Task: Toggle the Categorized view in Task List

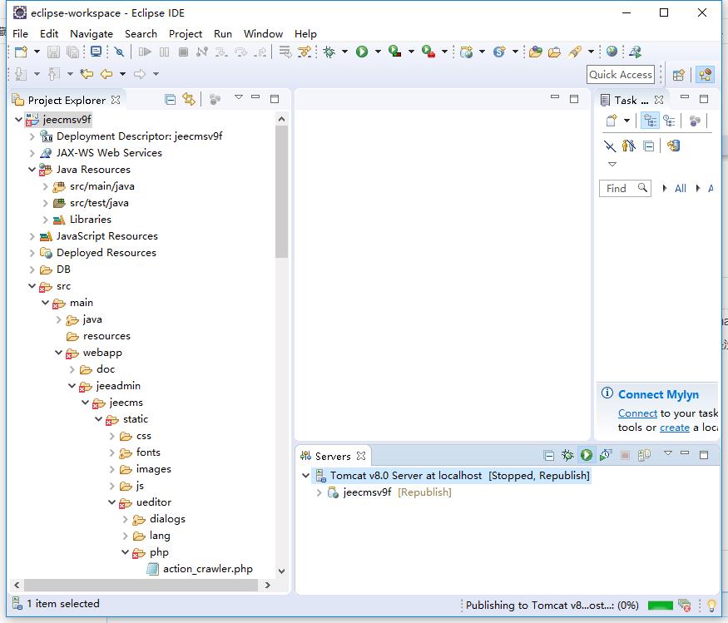Action: click(650, 121)
